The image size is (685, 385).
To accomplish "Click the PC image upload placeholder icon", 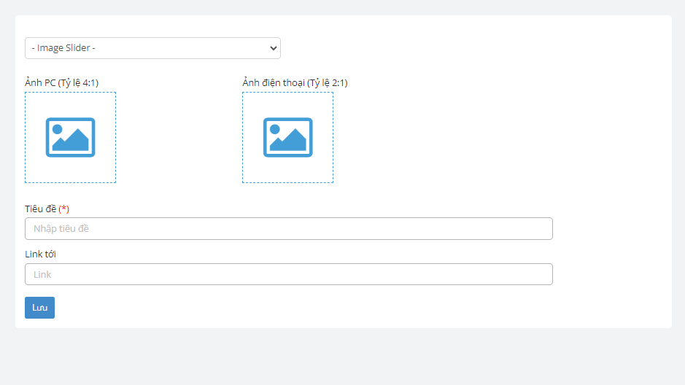I will pyautogui.click(x=70, y=137).
